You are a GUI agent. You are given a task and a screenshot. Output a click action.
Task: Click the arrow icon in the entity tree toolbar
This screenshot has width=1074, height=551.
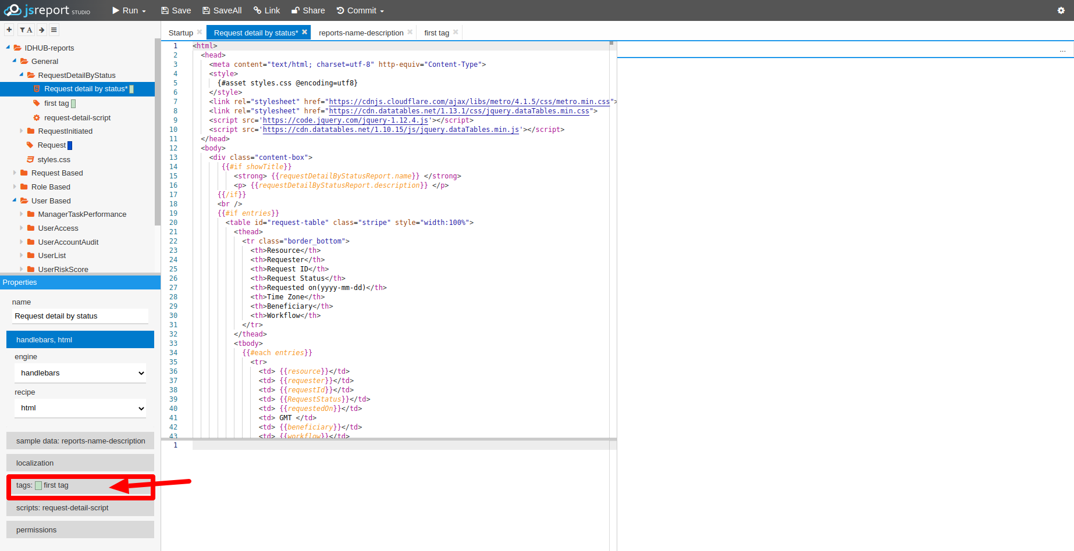[x=42, y=30]
